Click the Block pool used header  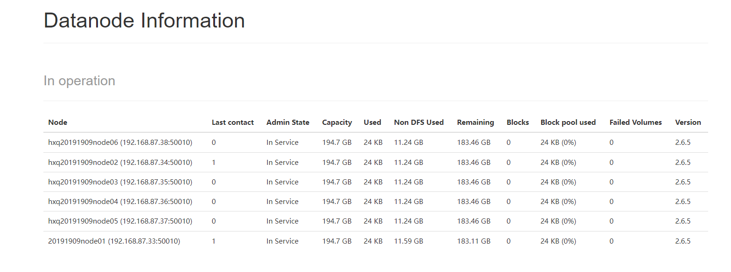568,122
